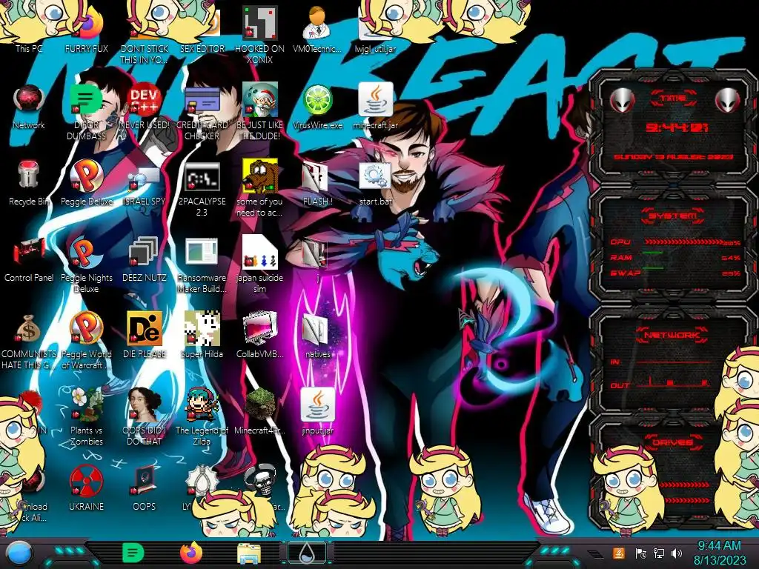
Task: Open HOOKED ON XONIX shortcut
Action: 259,23
